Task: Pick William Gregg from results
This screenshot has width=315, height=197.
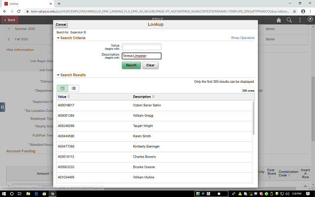Action: pyautogui.click(x=143, y=116)
